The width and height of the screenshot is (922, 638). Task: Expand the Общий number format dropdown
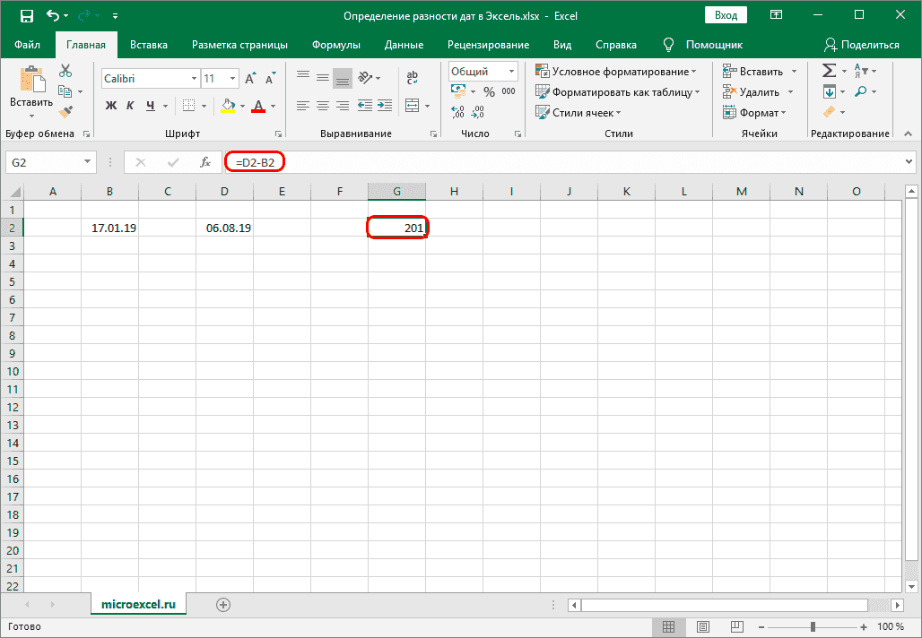[512, 72]
